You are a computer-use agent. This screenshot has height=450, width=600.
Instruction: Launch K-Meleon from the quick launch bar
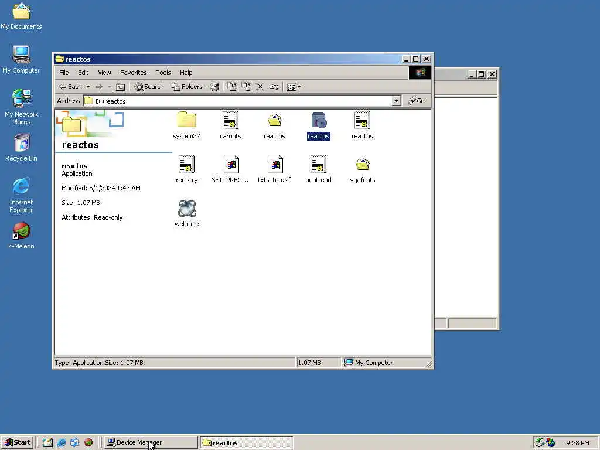pos(88,443)
